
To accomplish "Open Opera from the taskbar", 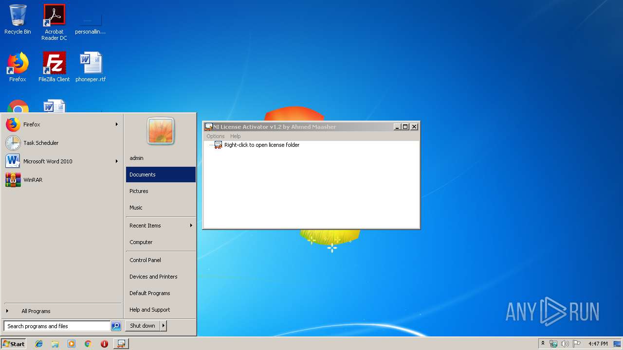I will [104, 344].
